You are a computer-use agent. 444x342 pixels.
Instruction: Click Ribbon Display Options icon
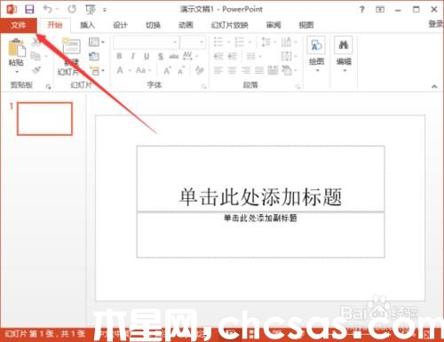point(380,10)
